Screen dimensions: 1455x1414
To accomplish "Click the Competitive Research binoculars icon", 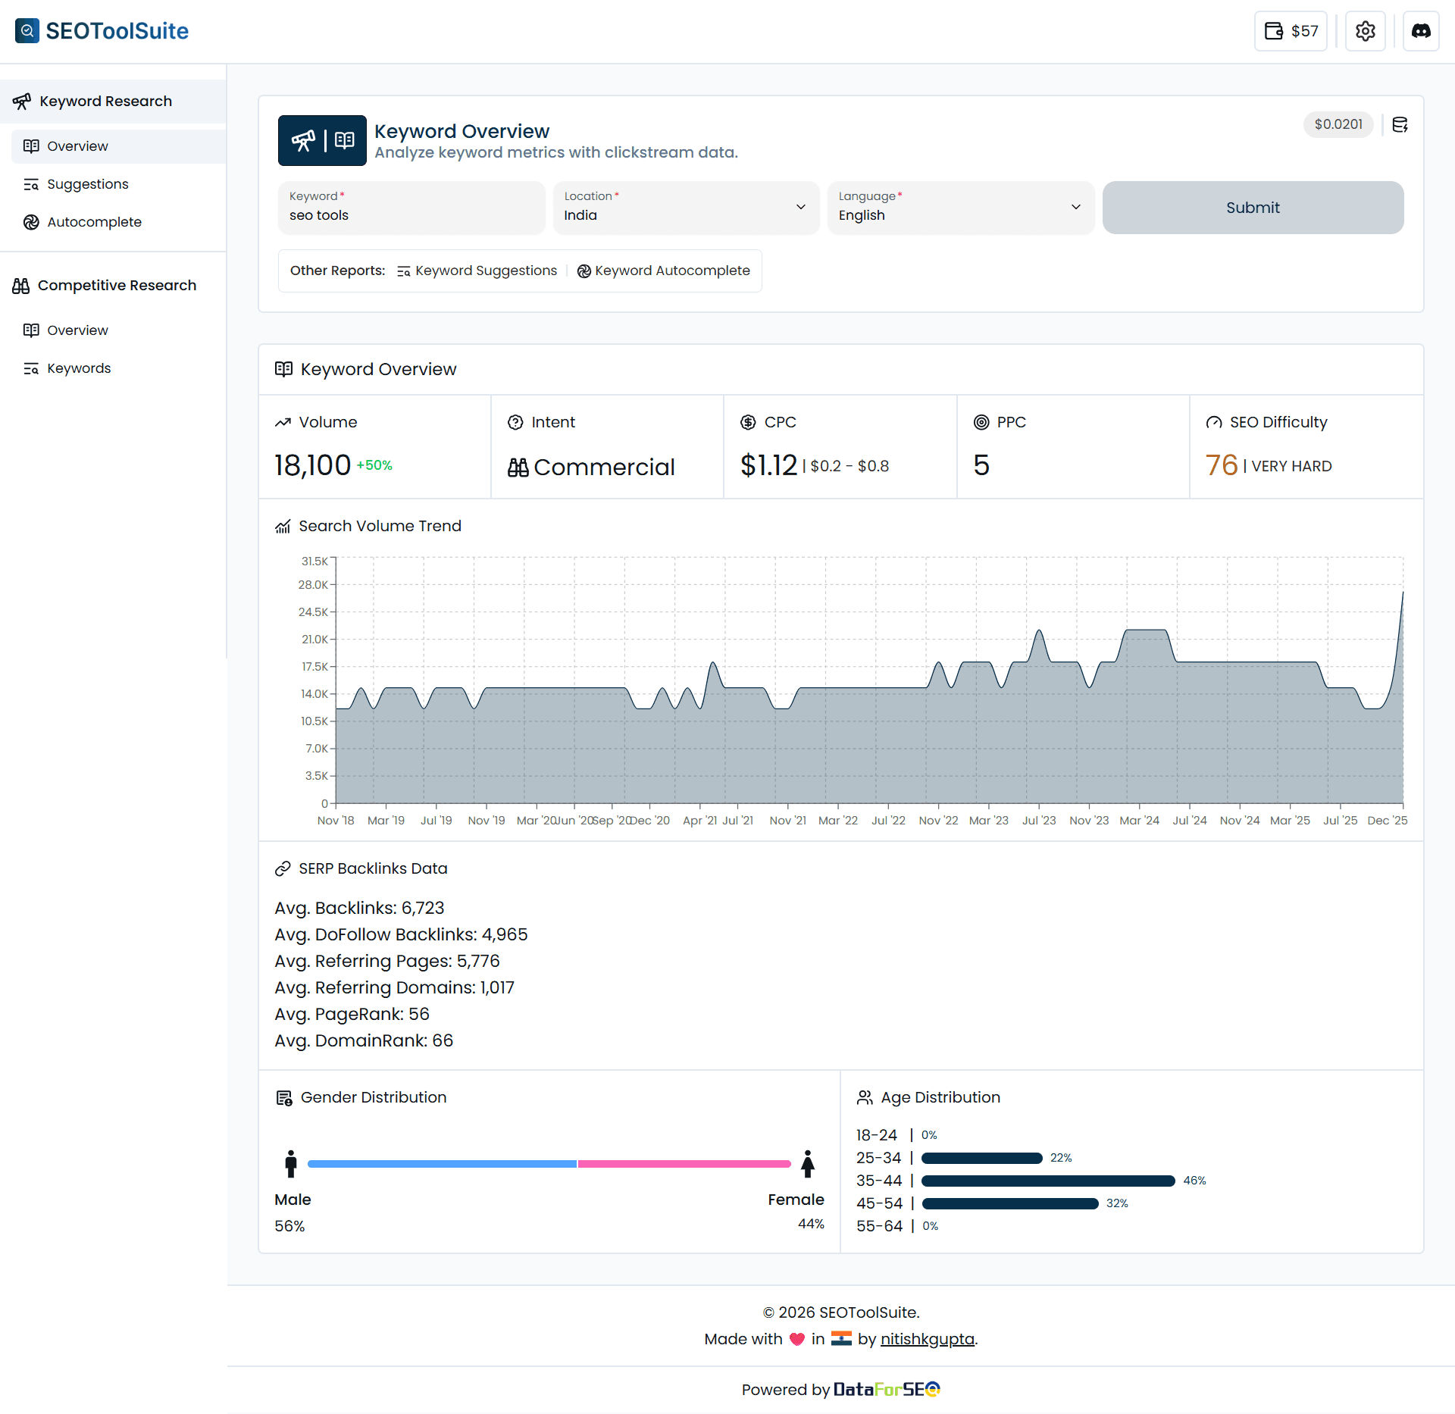I will coord(21,286).
